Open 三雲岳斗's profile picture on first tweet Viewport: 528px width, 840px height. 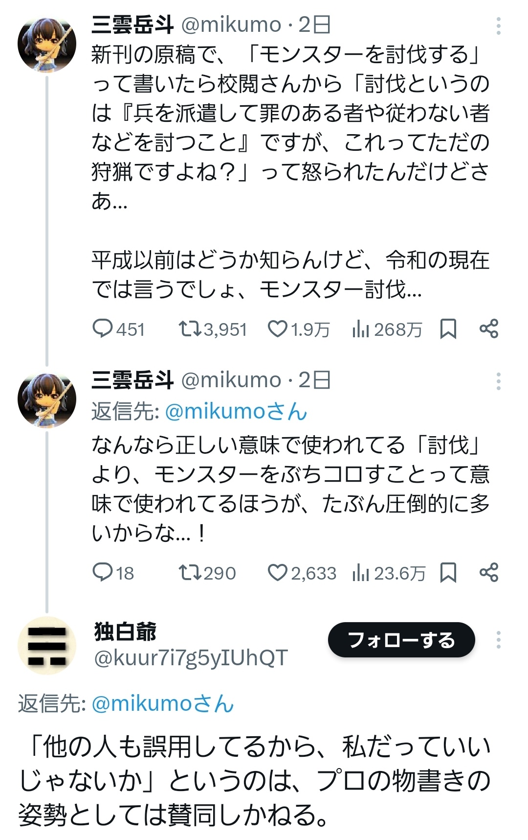(x=47, y=45)
